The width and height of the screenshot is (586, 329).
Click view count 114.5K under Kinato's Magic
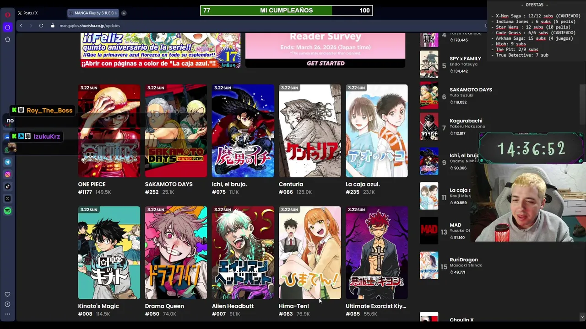103,314
